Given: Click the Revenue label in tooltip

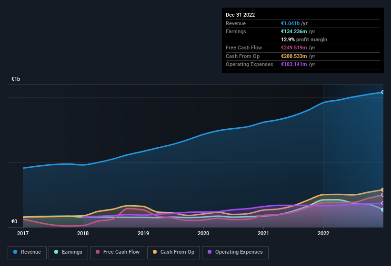Looking at the screenshot, I should click(x=236, y=23).
